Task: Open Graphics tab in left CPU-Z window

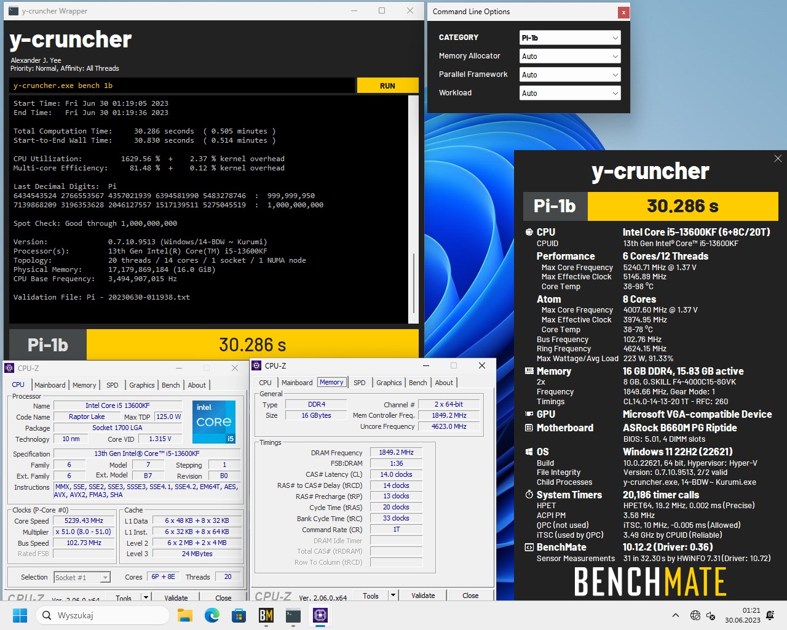Action: (141, 385)
